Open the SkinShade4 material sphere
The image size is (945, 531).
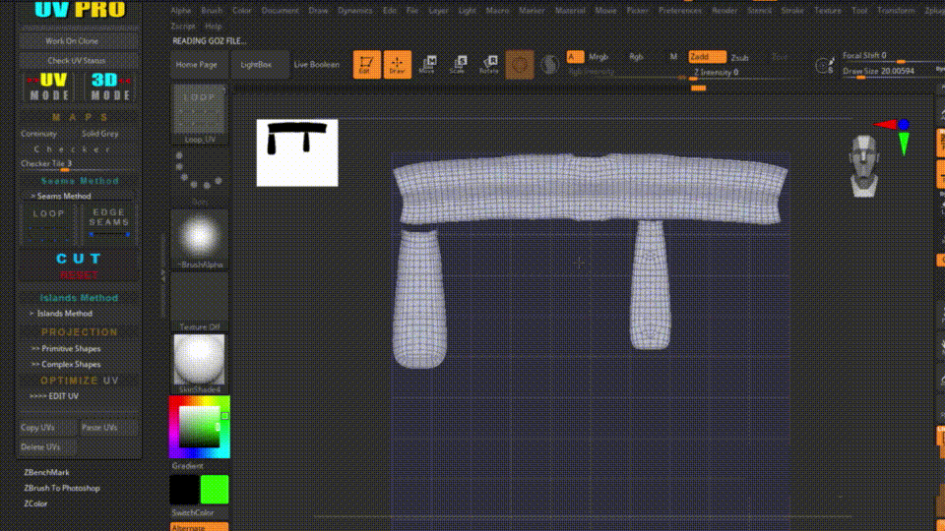199,363
